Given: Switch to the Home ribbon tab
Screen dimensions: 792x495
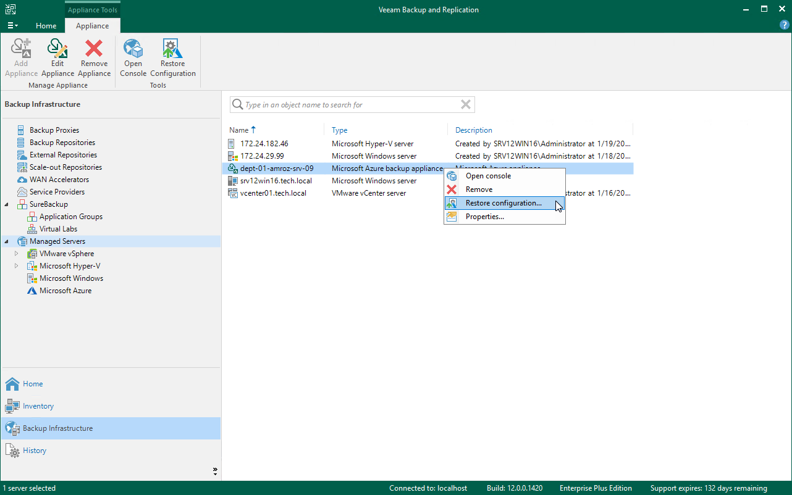Looking at the screenshot, I should [x=46, y=26].
